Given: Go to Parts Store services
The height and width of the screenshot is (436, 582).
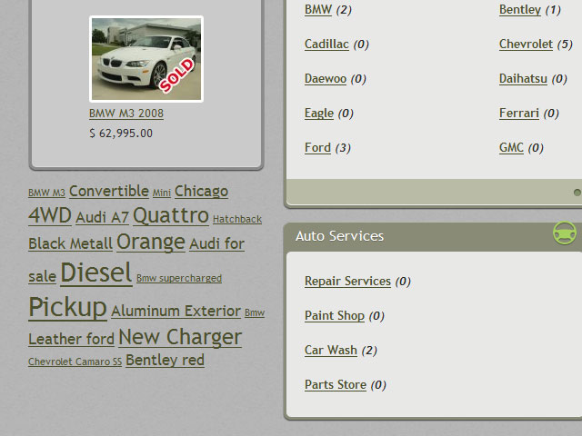Looking at the screenshot, I should click(x=336, y=384).
